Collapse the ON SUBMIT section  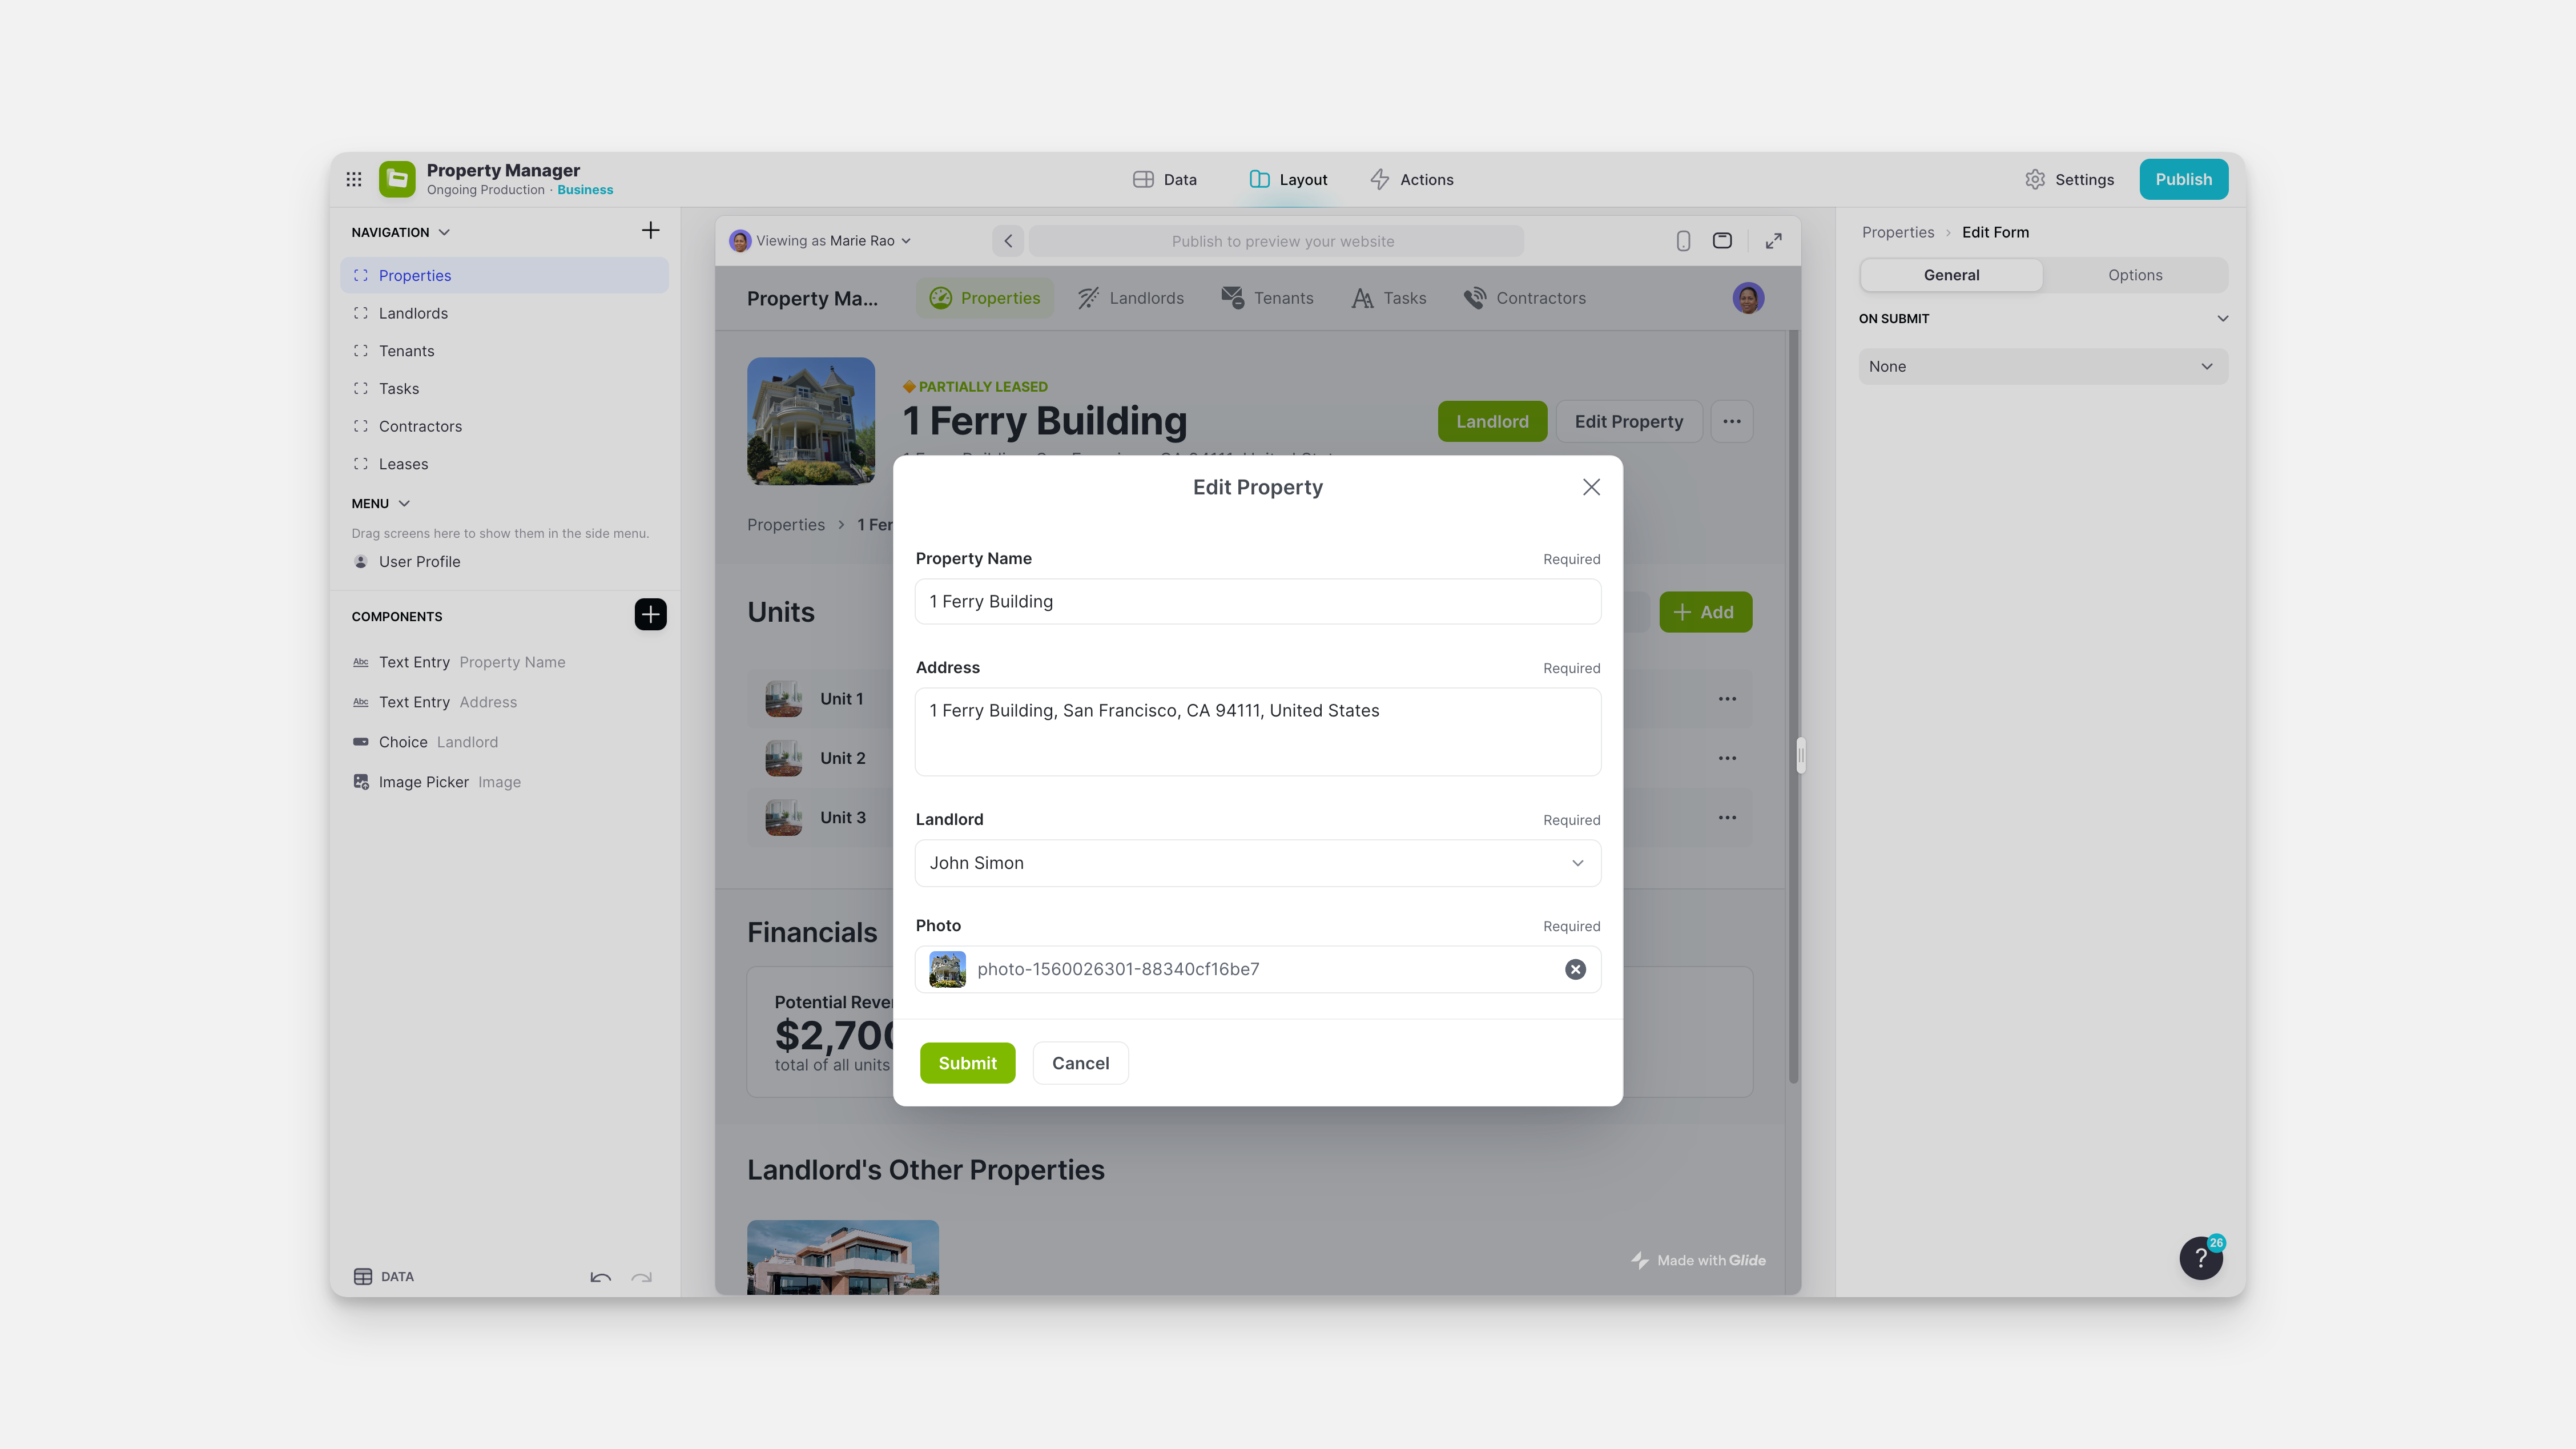tap(2222, 318)
